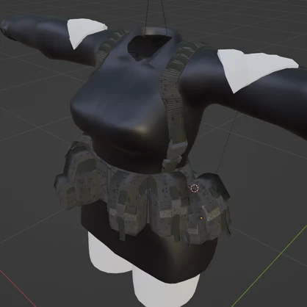The image size is (307, 307).
Task: Select the small orange object origin dot
Action: (x=201, y=217)
